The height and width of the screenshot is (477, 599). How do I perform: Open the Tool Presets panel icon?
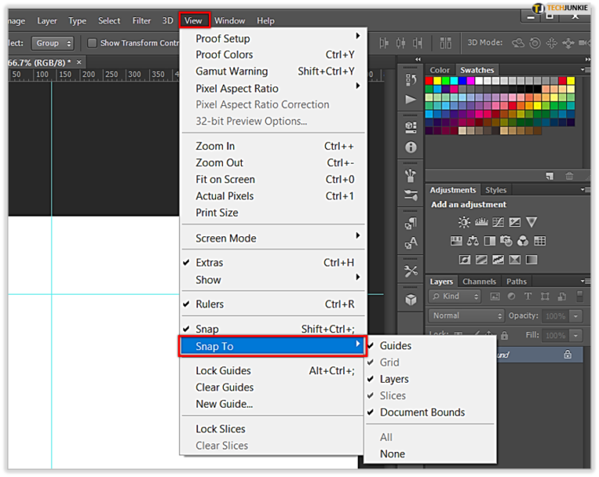point(411,271)
